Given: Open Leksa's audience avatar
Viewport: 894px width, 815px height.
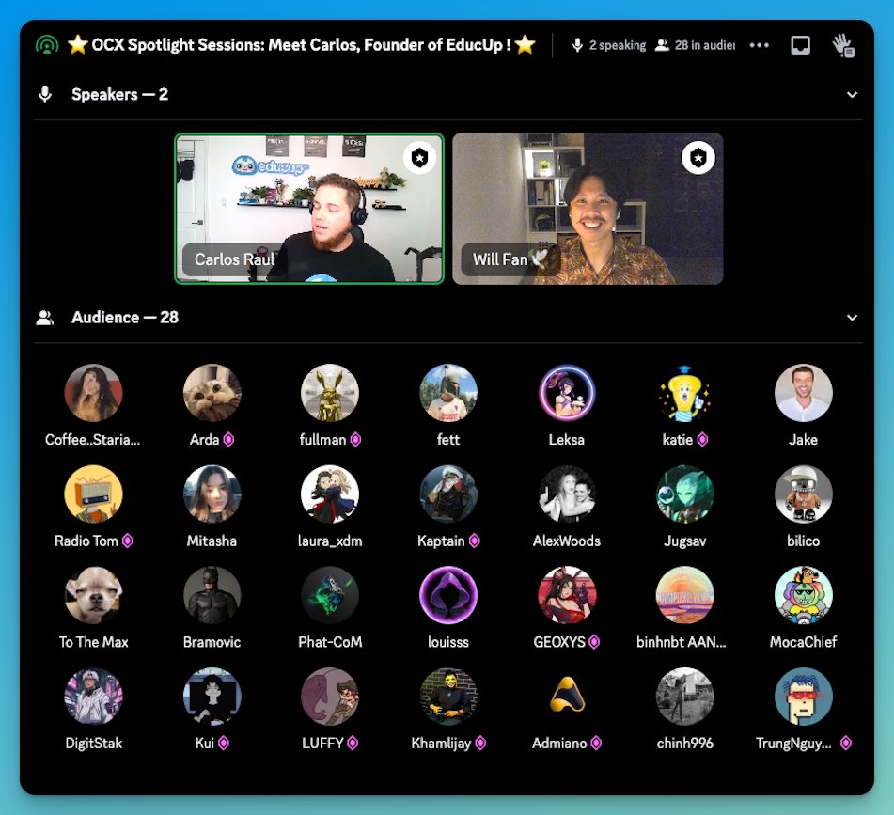Looking at the screenshot, I should (566, 392).
